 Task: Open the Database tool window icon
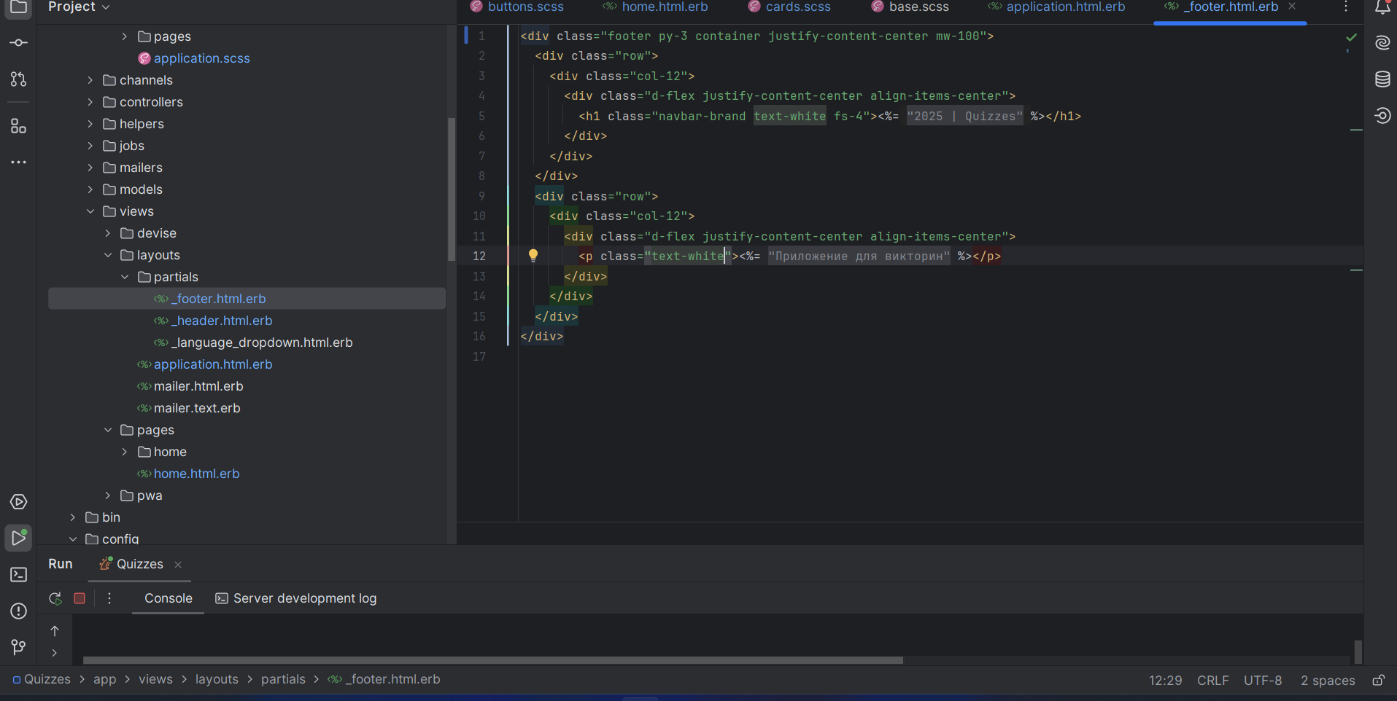click(x=1382, y=79)
